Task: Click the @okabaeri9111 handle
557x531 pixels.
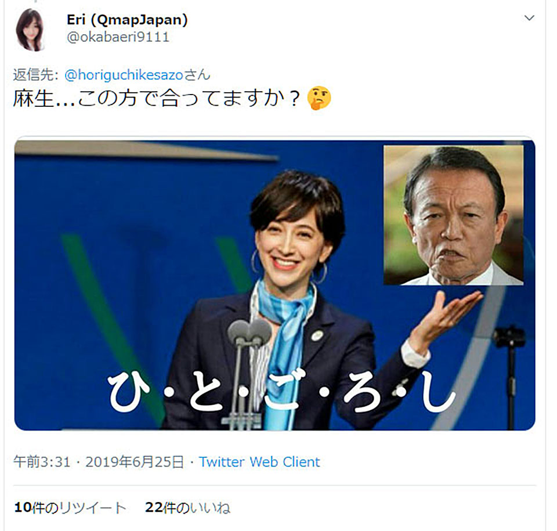Action: click(118, 37)
